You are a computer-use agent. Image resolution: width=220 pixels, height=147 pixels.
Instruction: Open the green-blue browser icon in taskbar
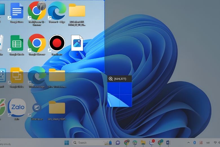click(x=135, y=143)
